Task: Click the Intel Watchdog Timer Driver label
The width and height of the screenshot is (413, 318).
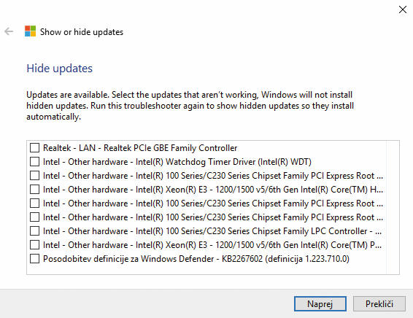Action: [x=177, y=162]
